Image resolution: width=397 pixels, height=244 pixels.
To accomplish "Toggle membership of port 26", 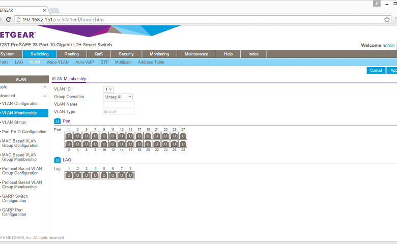I will pos(175,144).
